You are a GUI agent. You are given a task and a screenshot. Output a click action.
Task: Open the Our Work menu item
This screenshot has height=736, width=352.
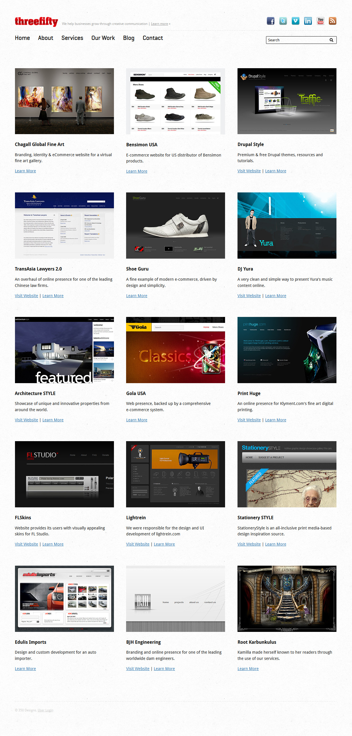pyautogui.click(x=103, y=38)
